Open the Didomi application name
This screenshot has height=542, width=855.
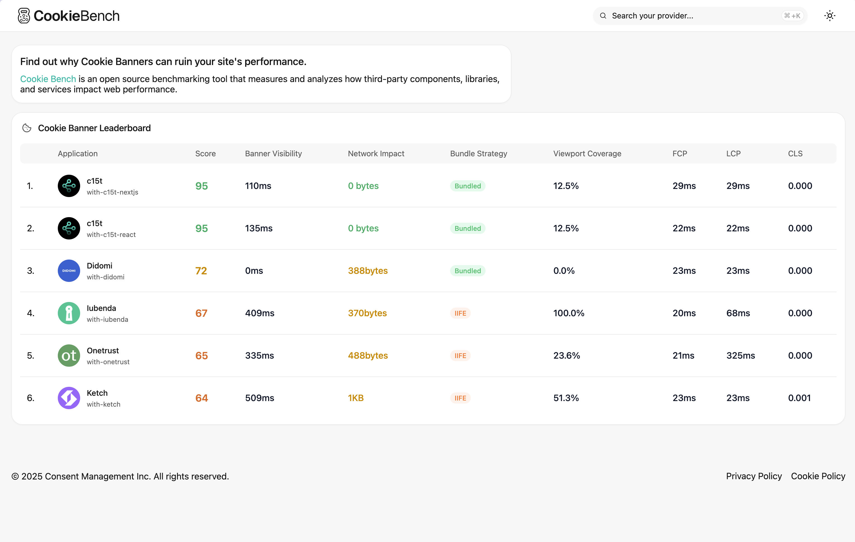point(99,265)
